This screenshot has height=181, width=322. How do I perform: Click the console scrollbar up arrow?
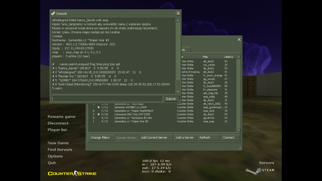point(178,20)
